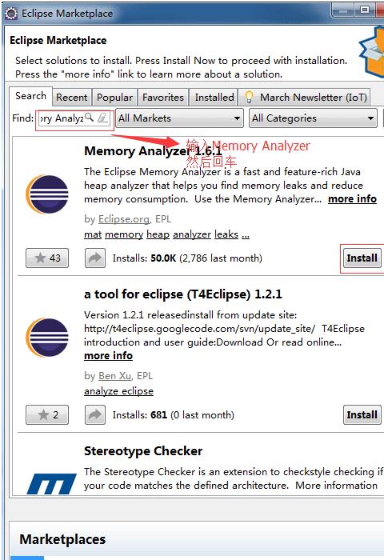Image resolution: width=384 pixels, height=560 pixels.
Task: Favorite T4Eclipse with star 2 button
Action: 47,414
